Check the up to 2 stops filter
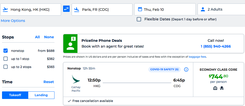This screenshot has height=106, width=245. (x=6, y=67)
